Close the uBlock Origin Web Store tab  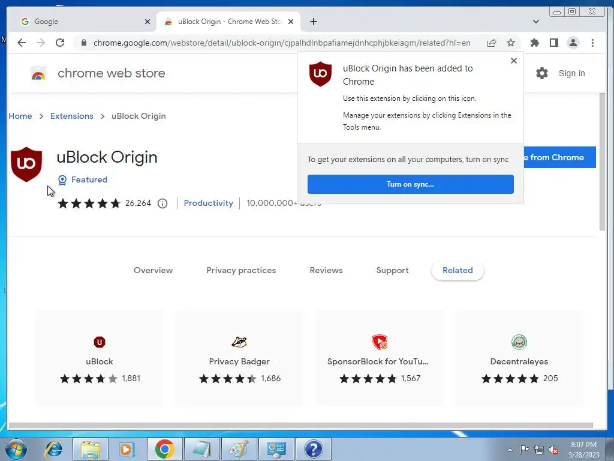pos(291,22)
